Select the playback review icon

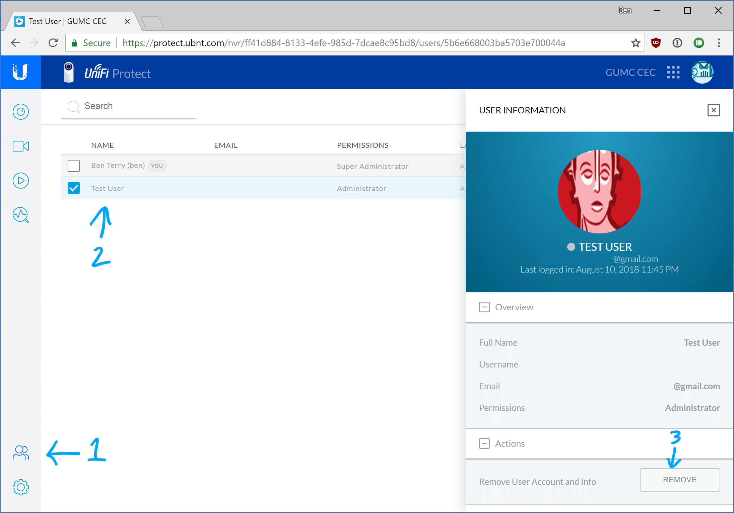pyautogui.click(x=20, y=181)
